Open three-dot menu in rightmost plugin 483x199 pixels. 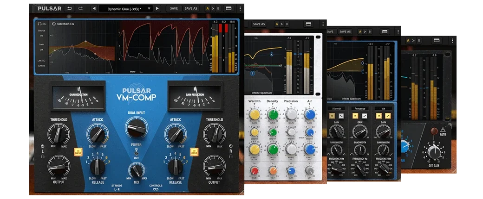[x=452, y=41]
